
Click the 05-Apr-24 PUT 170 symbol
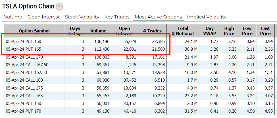point(24,111)
